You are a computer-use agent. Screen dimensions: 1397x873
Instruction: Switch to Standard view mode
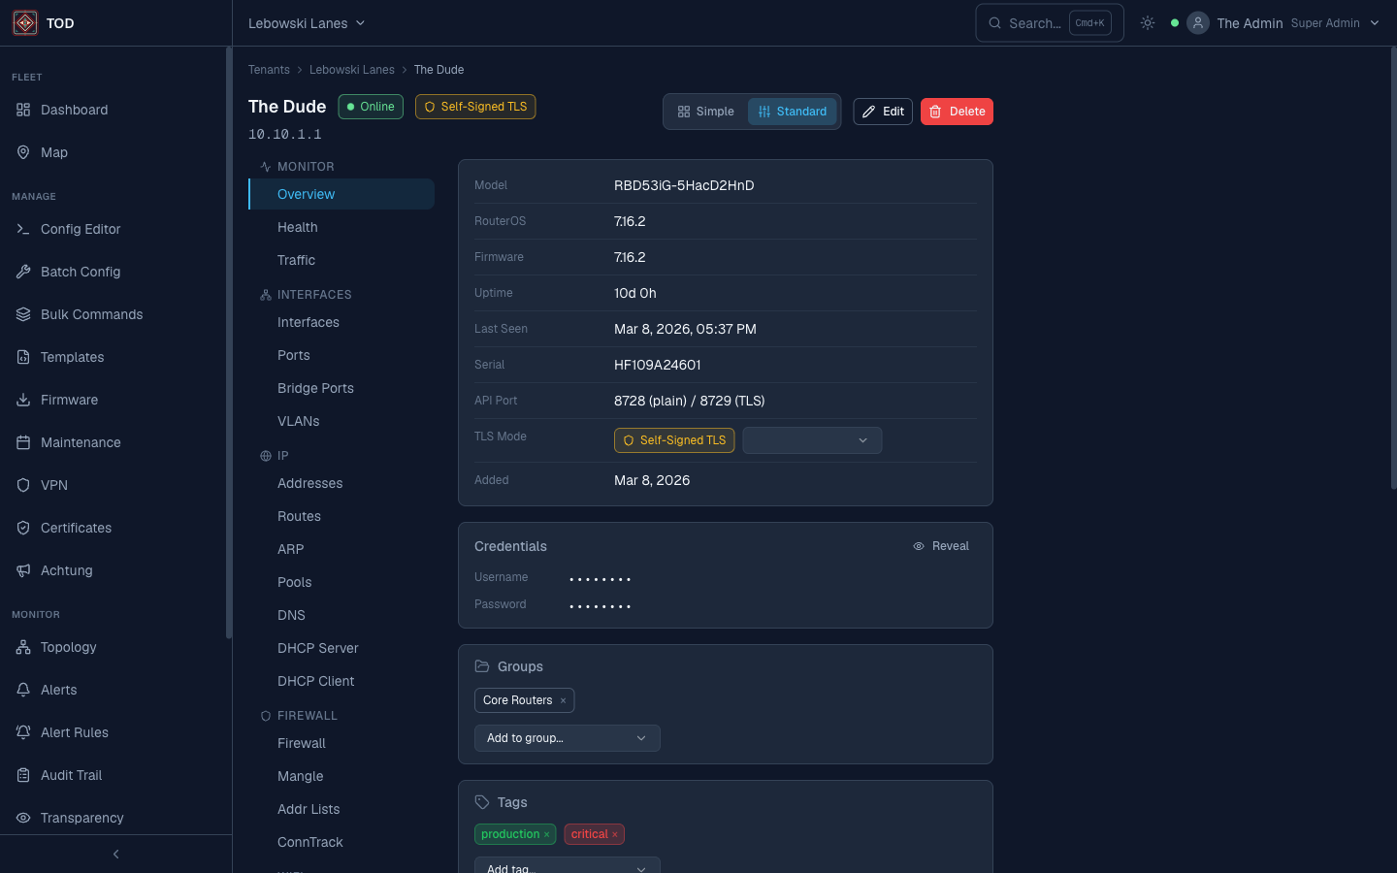click(x=792, y=112)
